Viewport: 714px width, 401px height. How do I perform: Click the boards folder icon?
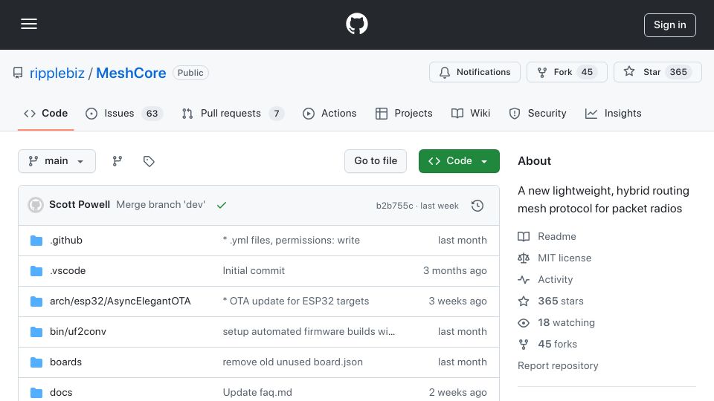click(36, 362)
